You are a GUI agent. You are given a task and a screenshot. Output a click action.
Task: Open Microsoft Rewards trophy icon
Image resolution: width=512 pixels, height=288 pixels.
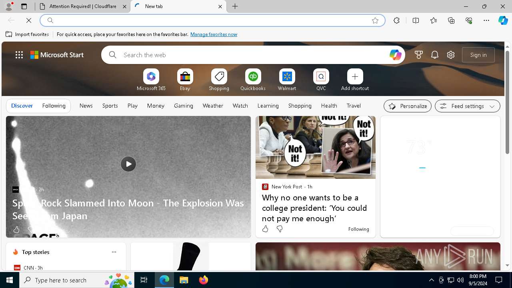[419, 55]
